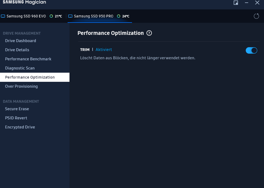The height and width of the screenshot is (188, 264).
Task: Click the 950 PRO health status circle
Action: pyautogui.click(x=119, y=16)
